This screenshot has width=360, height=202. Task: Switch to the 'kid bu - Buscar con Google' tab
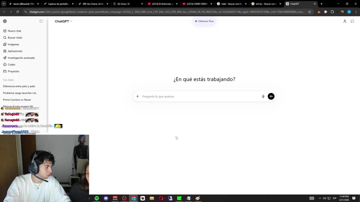pyautogui.click(x=265, y=4)
